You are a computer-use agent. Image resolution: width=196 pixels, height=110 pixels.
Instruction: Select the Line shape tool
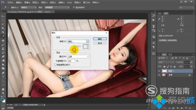point(3,85)
